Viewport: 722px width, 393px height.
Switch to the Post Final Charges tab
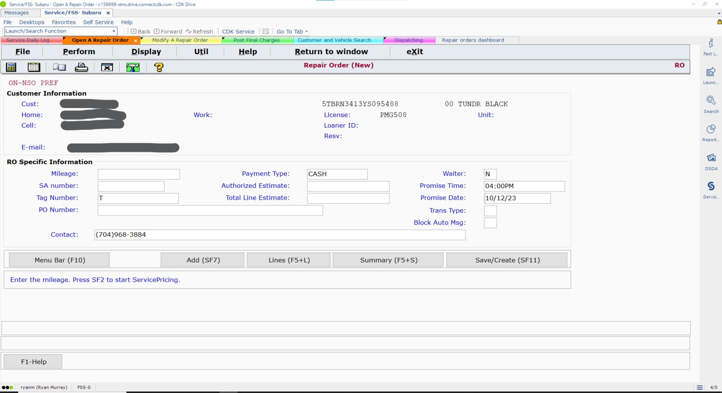257,40
